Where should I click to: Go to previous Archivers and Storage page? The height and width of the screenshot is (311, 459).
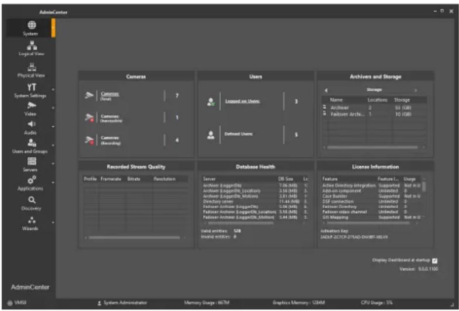tap(326, 90)
